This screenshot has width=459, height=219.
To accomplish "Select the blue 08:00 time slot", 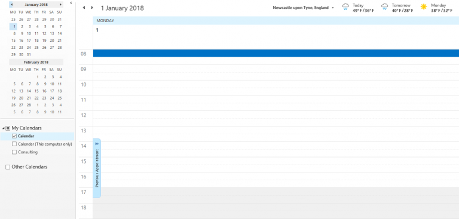I will pyautogui.click(x=276, y=53).
